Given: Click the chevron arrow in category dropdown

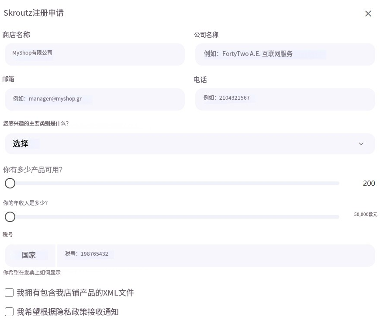Looking at the screenshot, I should [x=361, y=144].
